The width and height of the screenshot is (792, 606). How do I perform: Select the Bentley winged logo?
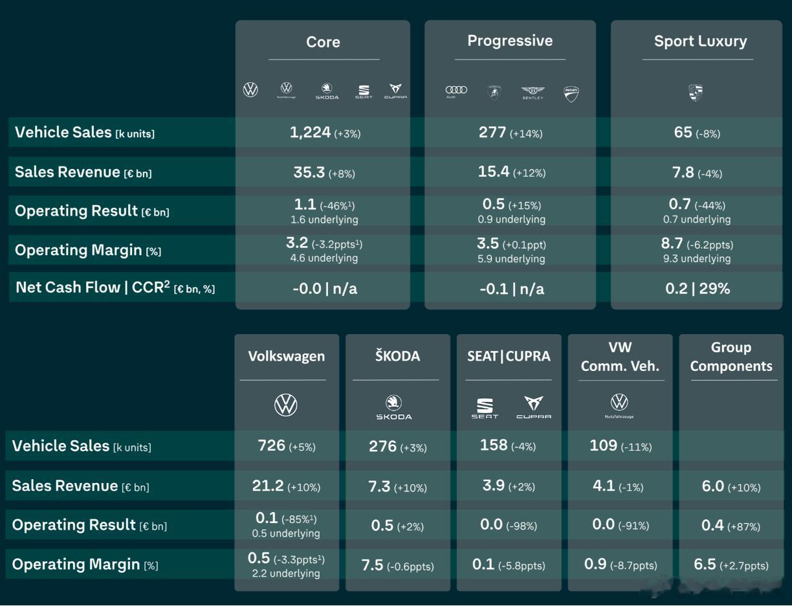pos(533,93)
